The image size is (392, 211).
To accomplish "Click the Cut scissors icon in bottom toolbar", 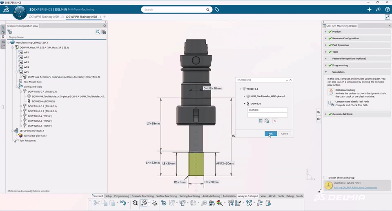I will click(96, 203).
